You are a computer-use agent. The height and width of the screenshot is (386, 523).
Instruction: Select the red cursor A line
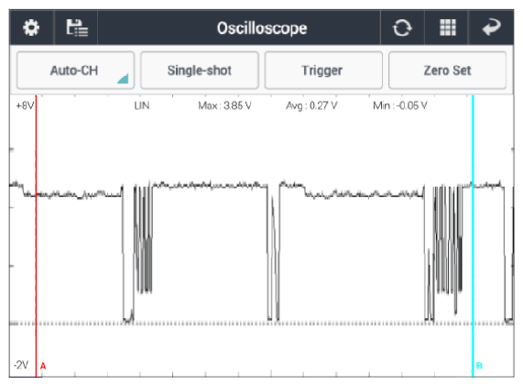pyautogui.click(x=36, y=234)
